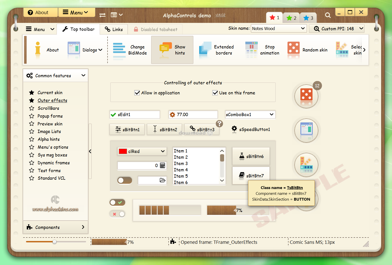The height and width of the screenshot is (265, 392).
Task: Select Alpha hints in the sidebar
Action: point(48,139)
